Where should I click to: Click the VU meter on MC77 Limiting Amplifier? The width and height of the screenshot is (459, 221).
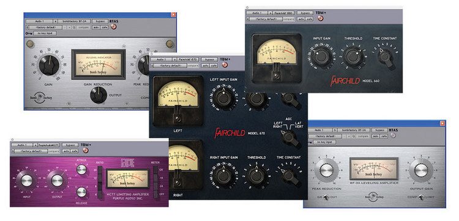coord(128,179)
